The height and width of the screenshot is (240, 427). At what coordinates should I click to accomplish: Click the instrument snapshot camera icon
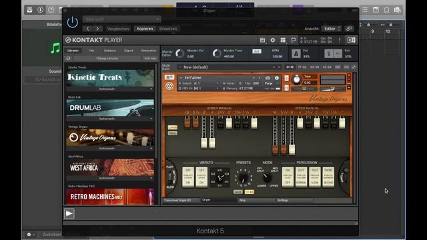268,78
